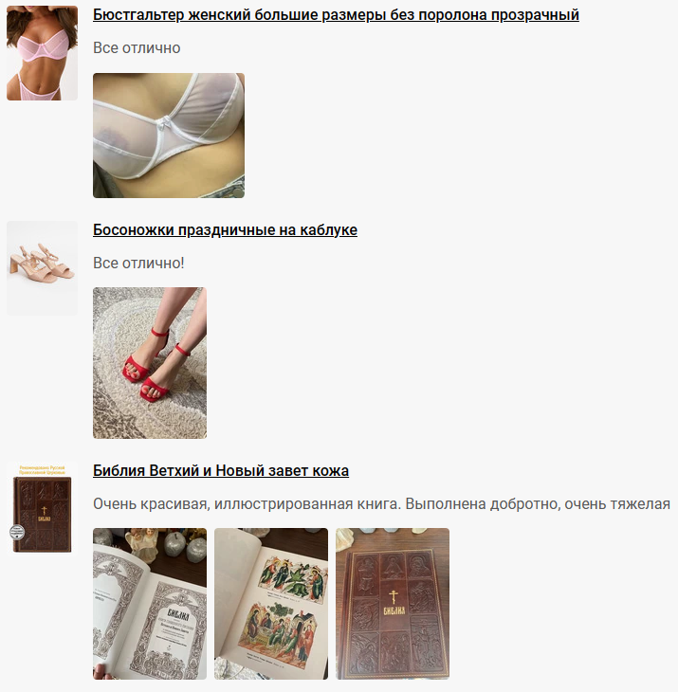This screenshot has height=692, width=678.
Task: Open 'Библия Ветхий и Новый завет кожа' link
Action: pyautogui.click(x=221, y=470)
